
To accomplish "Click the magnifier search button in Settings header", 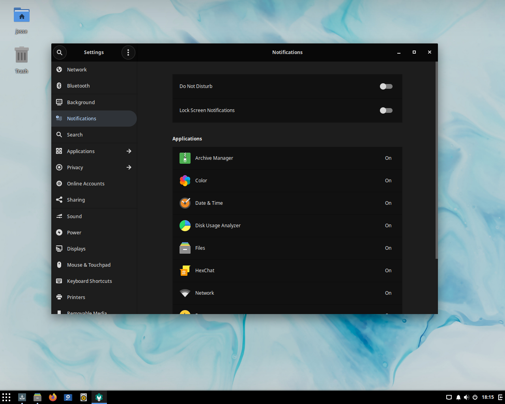I will [x=60, y=52].
